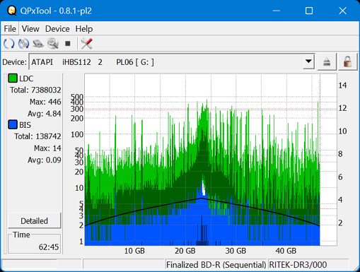Click the Finalized BD-R (Sequential) status entry
Image resolution: width=360 pixels, height=272 pixels.
pos(216,265)
